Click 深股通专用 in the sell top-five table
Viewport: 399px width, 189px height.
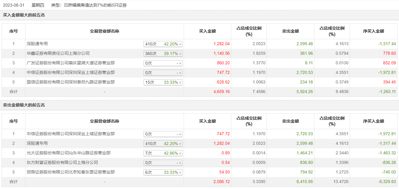click(x=37, y=144)
